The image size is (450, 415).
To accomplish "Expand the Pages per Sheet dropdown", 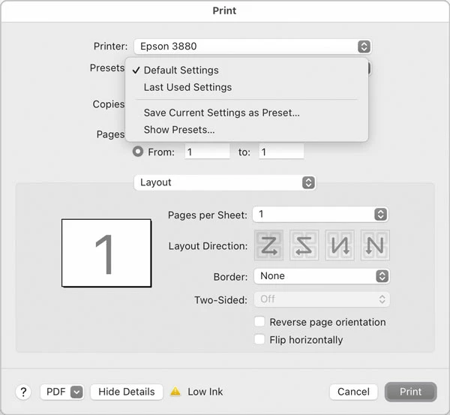I will click(320, 214).
